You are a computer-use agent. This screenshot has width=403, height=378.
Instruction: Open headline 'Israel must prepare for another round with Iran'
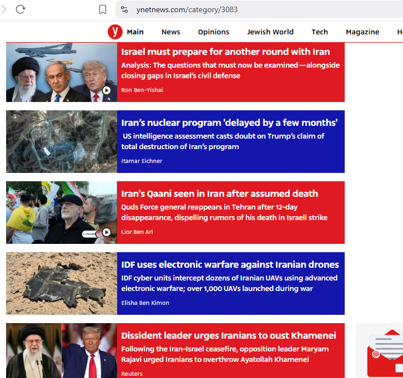click(225, 52)
